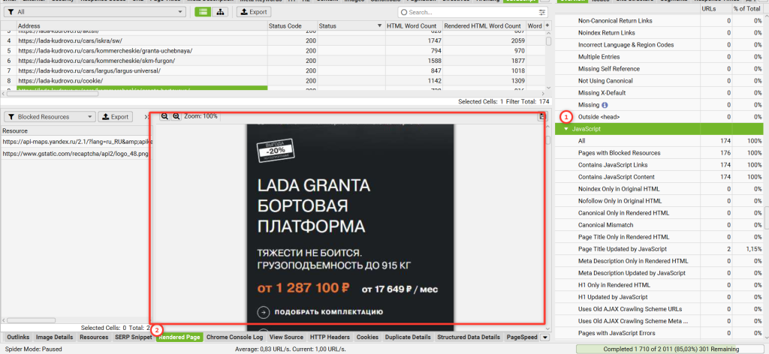The height and width of the screenshot is (354, 769).
Task: Open search filter options icon
Action: (542, 12)
